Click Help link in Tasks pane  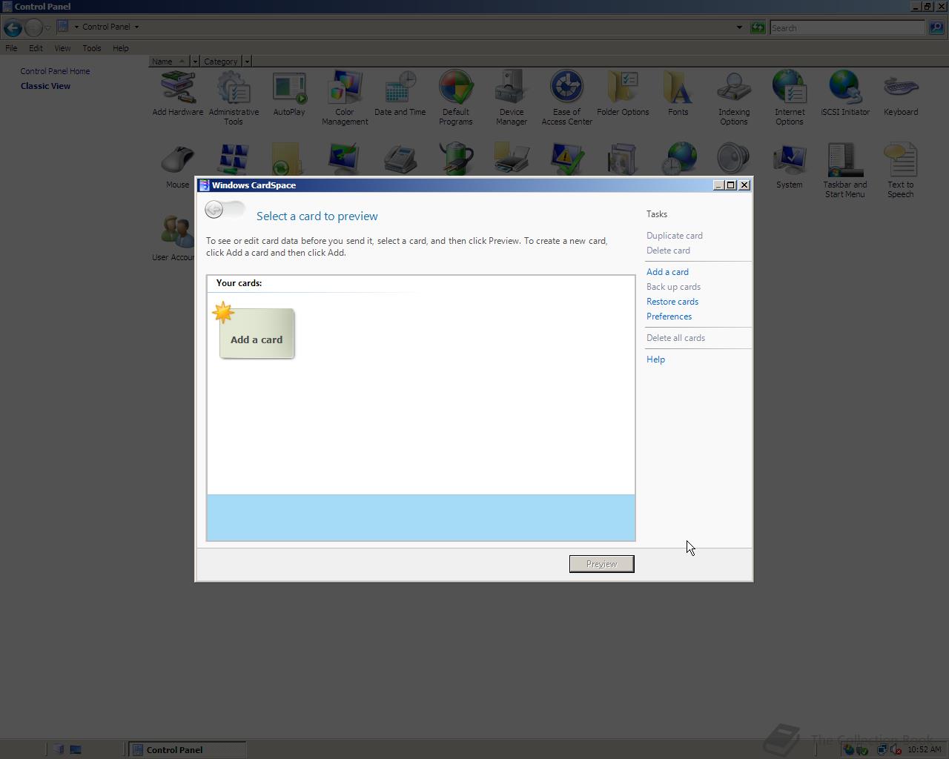click(x=655, y=359)
